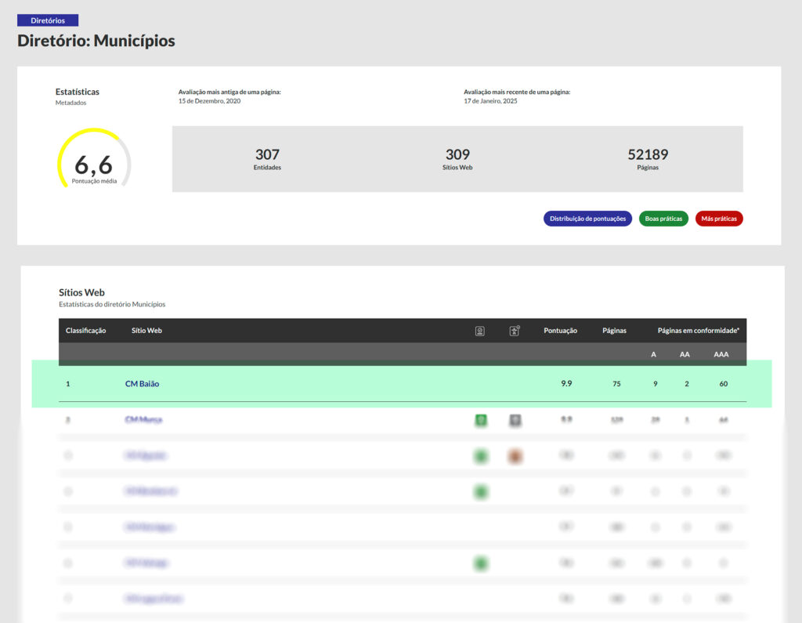Open the Más práticas page

tap(718, 219)
